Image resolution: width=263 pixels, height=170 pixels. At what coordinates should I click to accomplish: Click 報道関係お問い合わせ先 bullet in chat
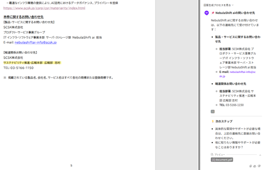coord(231,84)
